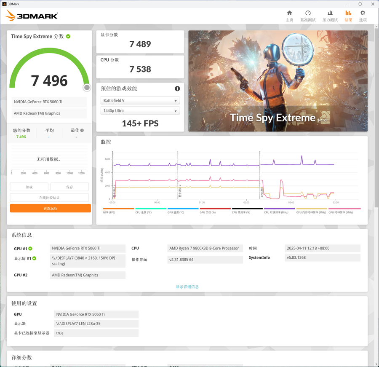Open the Battlefield V game dropdown
This screenshot has height=367, width=379.
tap(140, 100)
